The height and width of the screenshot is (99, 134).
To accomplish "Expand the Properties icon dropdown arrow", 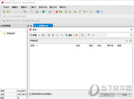I will click(27, 12).
